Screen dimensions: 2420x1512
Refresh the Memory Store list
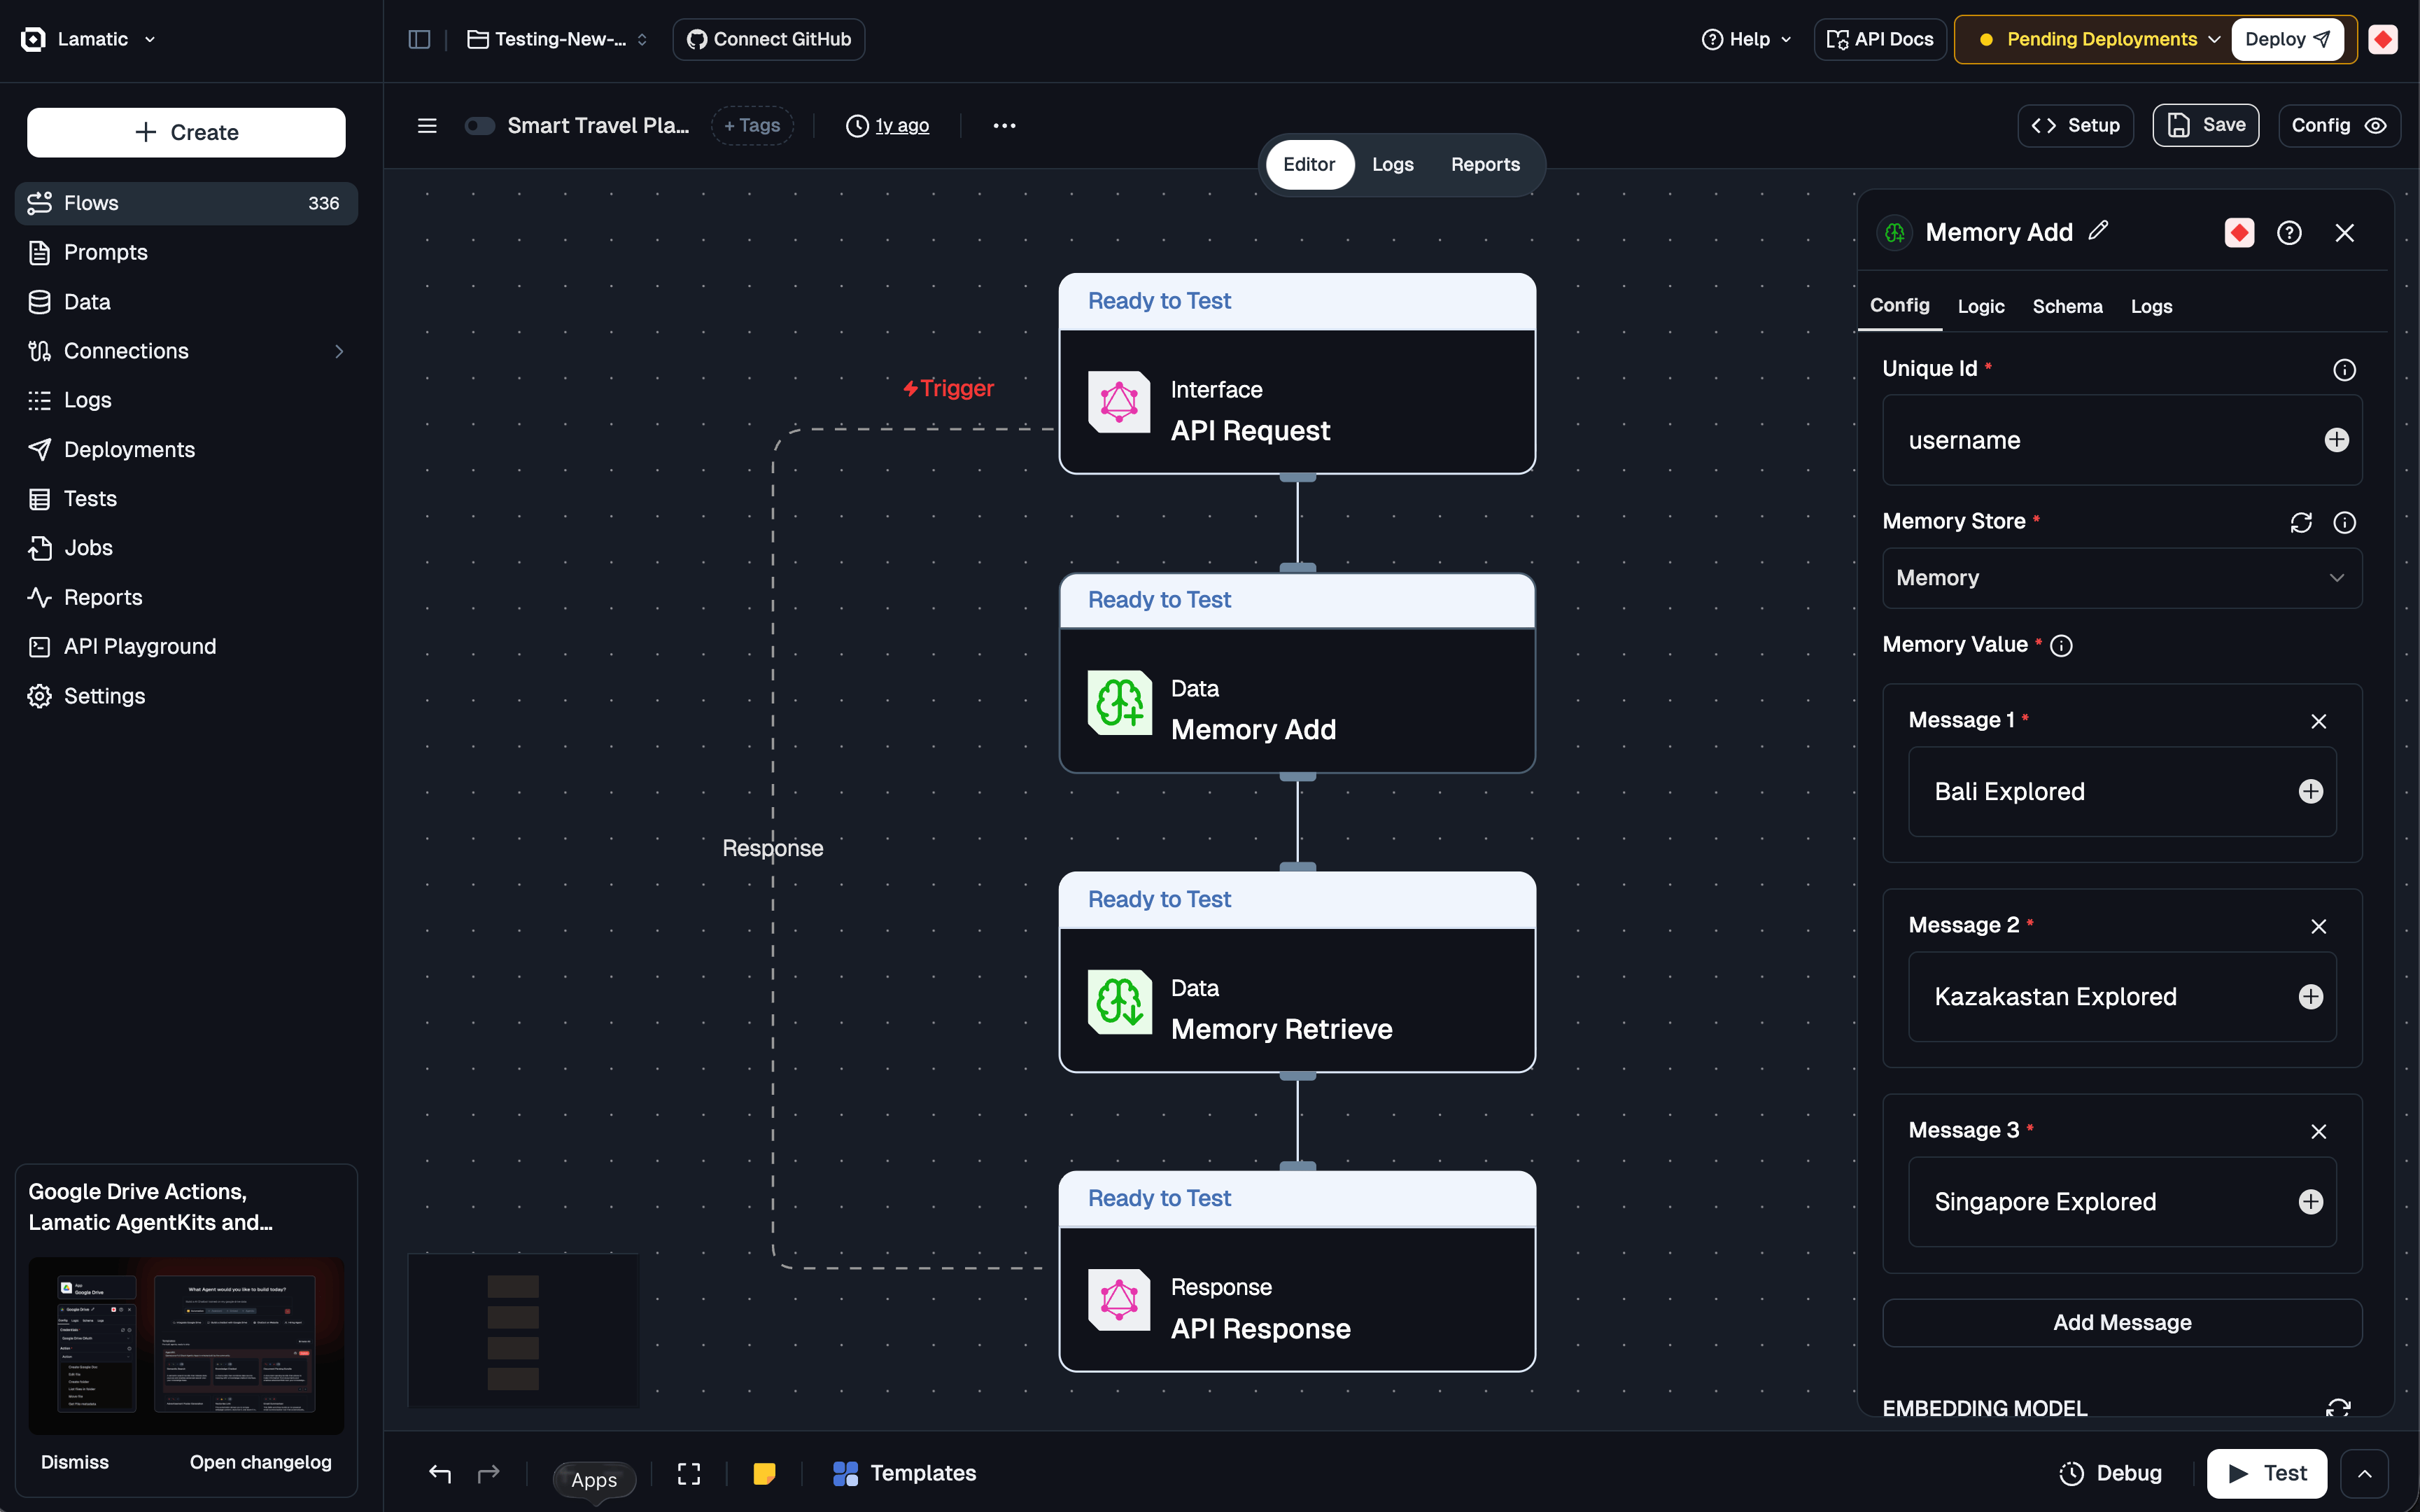coord(2300,522)
